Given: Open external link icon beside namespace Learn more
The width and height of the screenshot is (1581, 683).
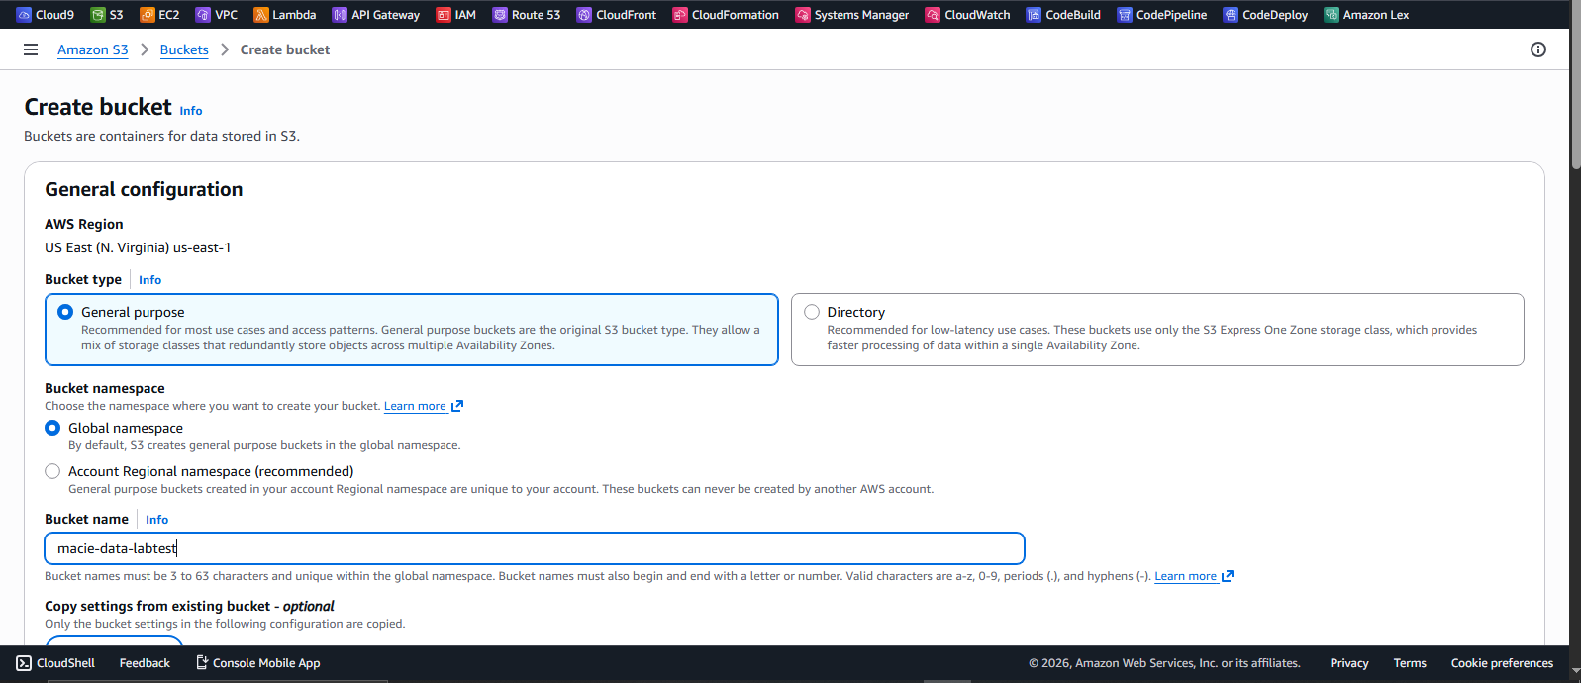Looking at the screenshot, I should click(x=457, y=406).
